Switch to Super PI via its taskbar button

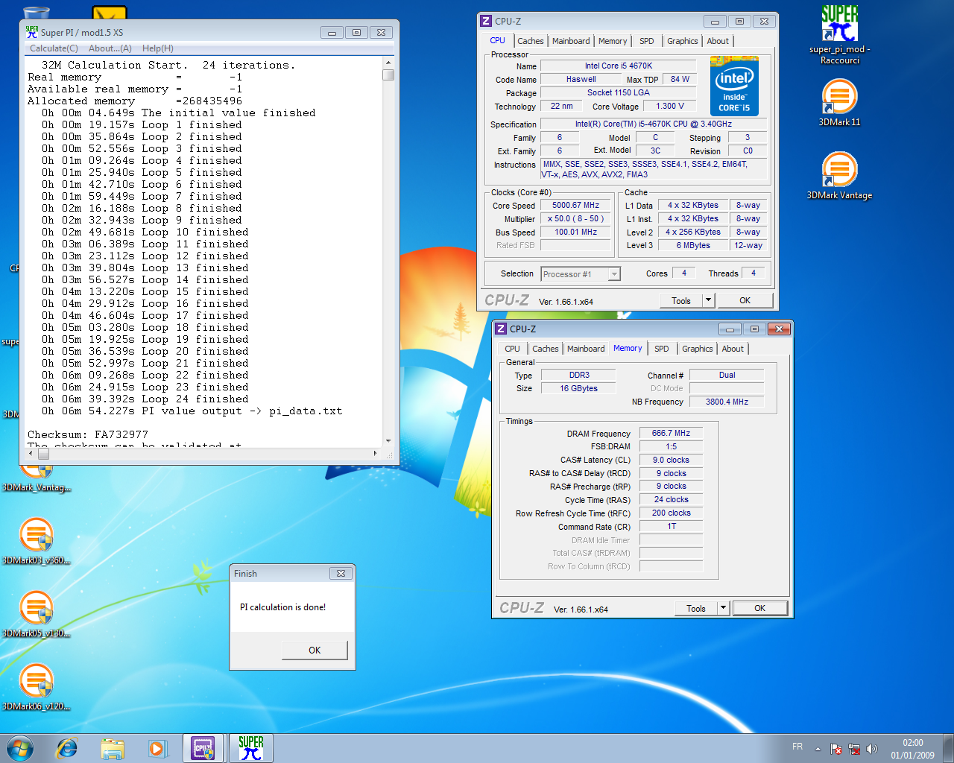251,748
